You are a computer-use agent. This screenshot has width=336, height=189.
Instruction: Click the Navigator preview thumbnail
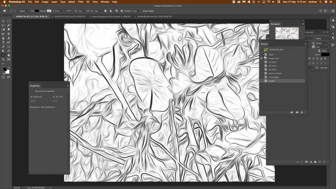click(x=287, y=33)
